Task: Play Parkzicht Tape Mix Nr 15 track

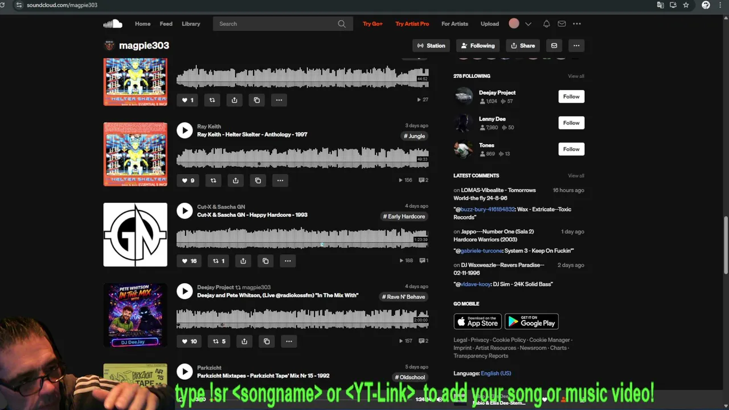Action: tap(185, 371)
